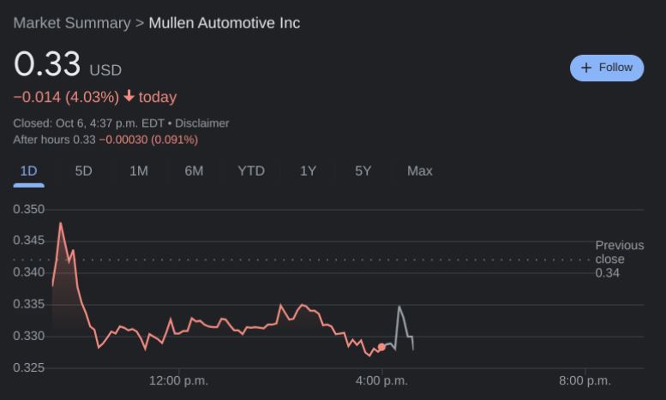Click the red down arrow icon
Viewport: 666px width, 400px height.
tap(129, 97)
